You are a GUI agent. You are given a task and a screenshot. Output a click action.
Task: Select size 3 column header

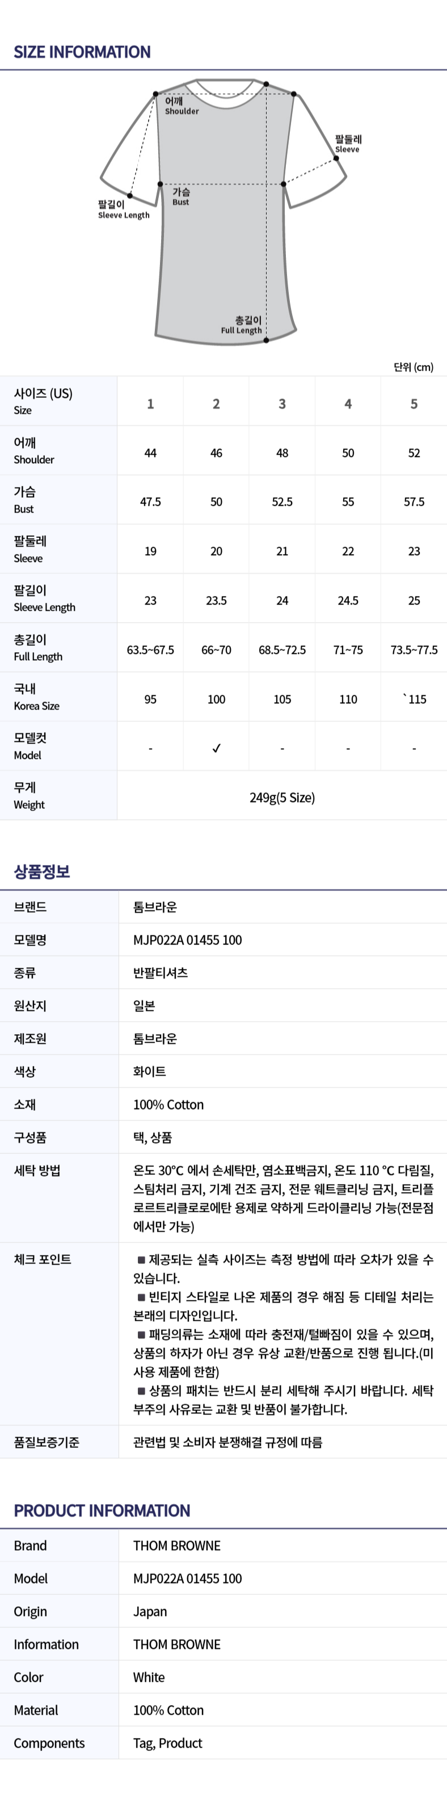coord(282,403)
